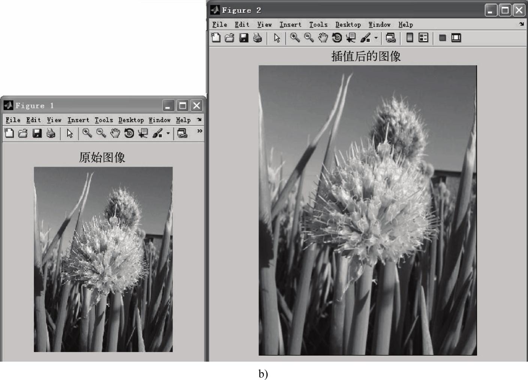528x380 pixels.
Task: Select Edit Plot arrow in Figure 1 toolbar
Action: (x=70, y=133)
